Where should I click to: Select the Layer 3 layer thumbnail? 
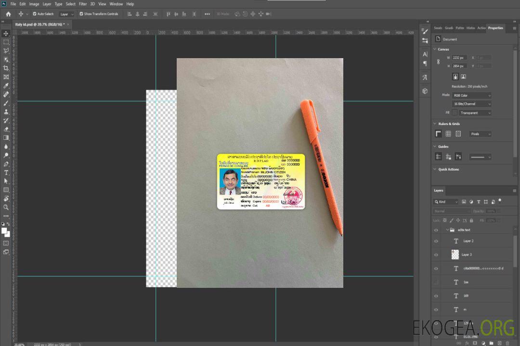[x=455, y=255]
